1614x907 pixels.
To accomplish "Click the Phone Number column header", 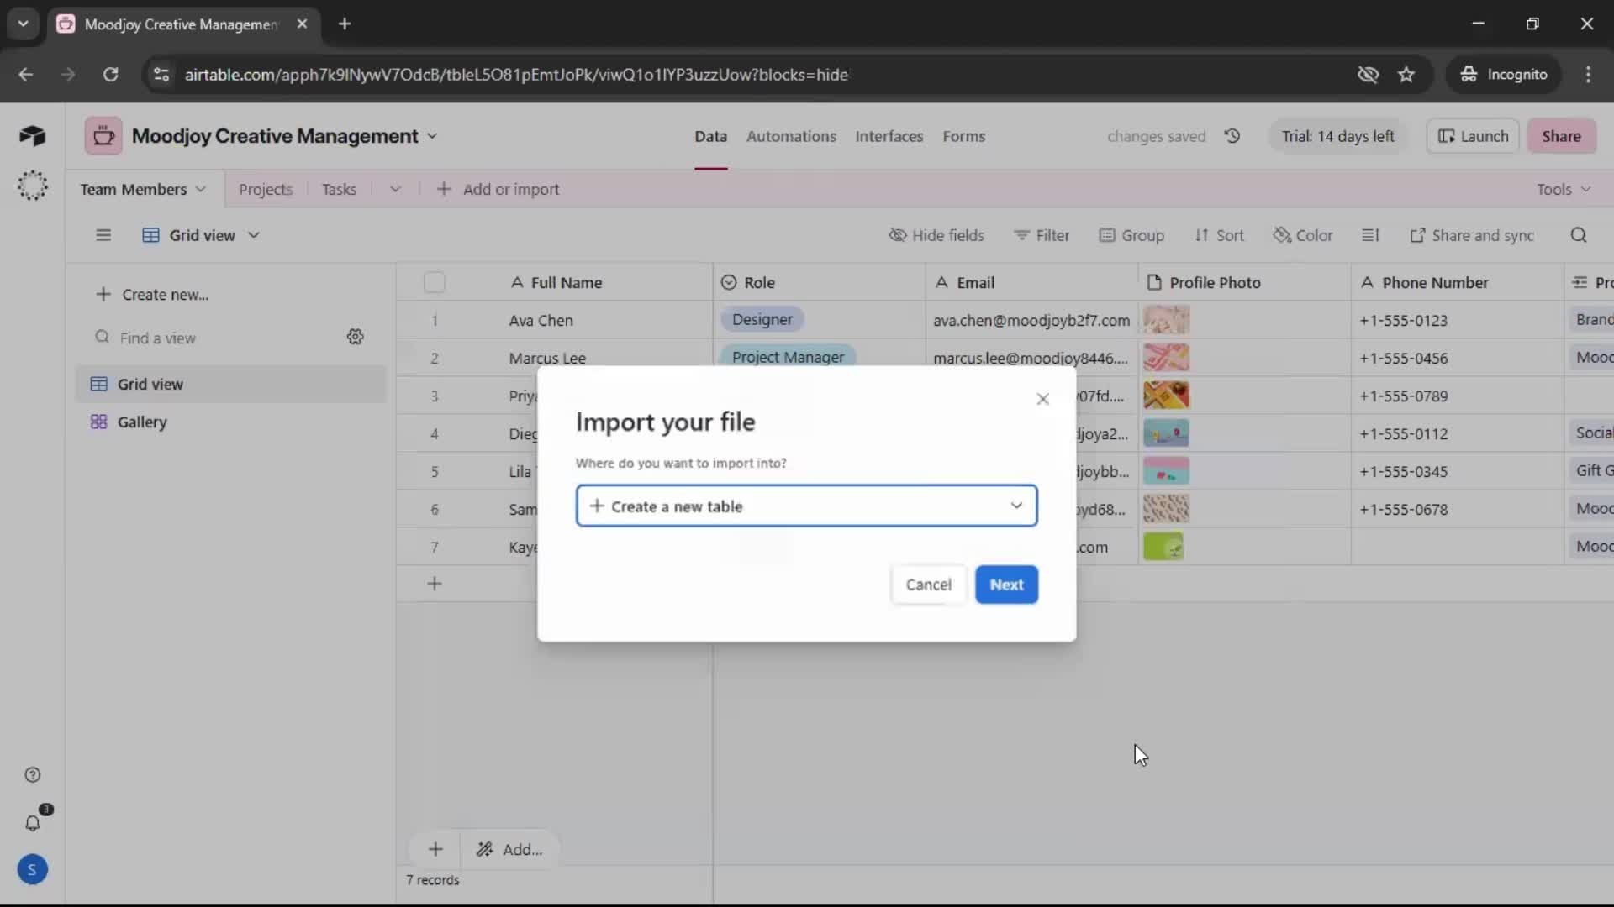I will [x=1457, y=282].
